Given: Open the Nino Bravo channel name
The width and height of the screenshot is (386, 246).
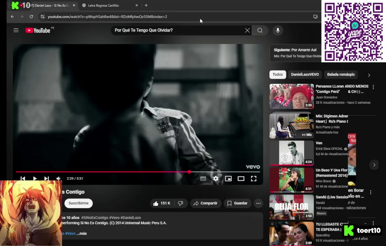Looking at the screenshot, I should 323,181.
